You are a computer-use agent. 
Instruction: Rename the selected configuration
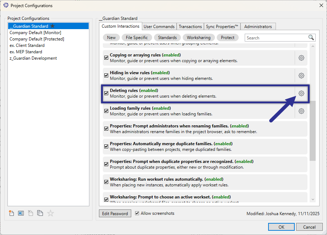click(x=21, y=213)
